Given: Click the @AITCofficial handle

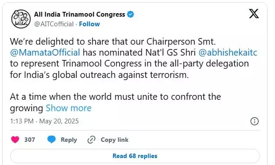Looking at the screenshot, I should (54, 24).
